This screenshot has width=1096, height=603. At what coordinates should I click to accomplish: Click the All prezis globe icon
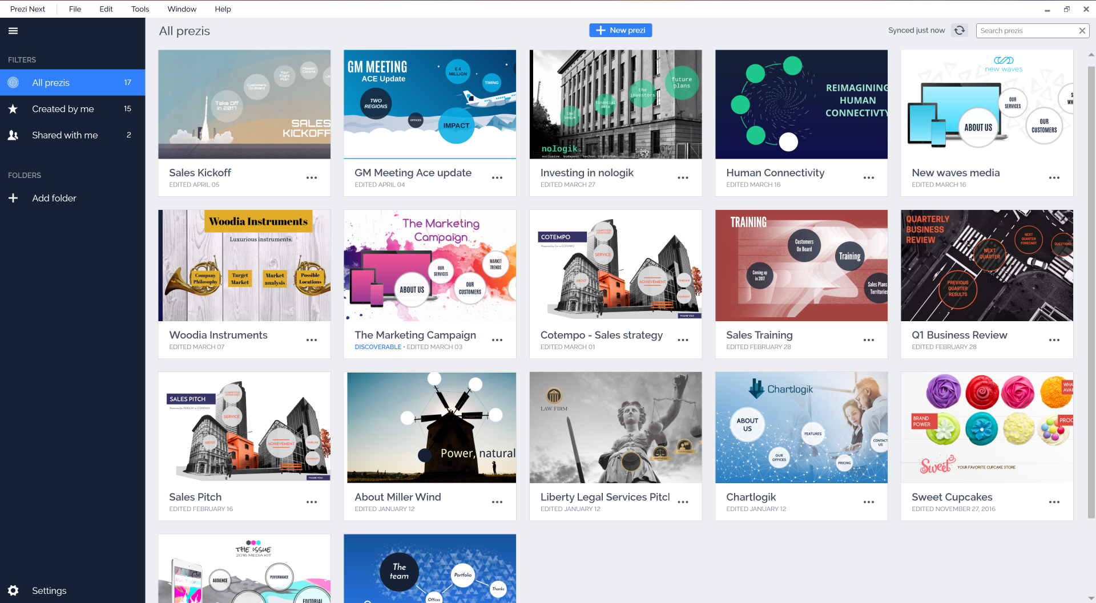[13, 83]
